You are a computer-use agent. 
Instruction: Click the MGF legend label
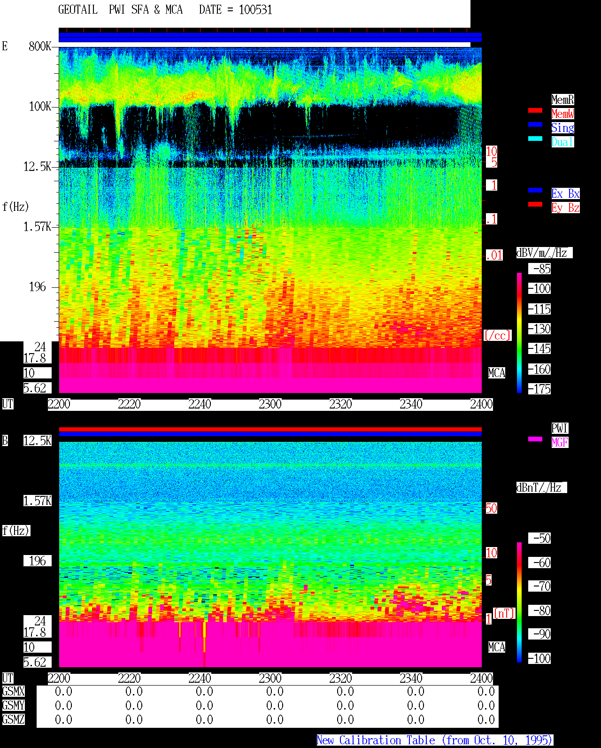click(x=560, y=442)
